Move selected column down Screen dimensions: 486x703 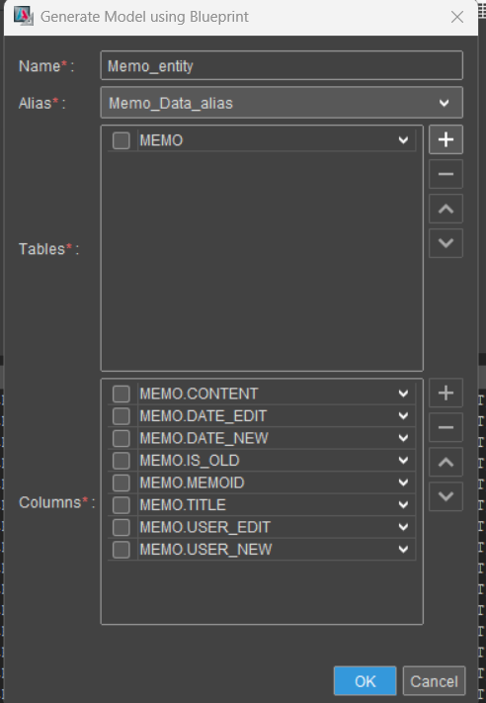[x=445, y=496]
